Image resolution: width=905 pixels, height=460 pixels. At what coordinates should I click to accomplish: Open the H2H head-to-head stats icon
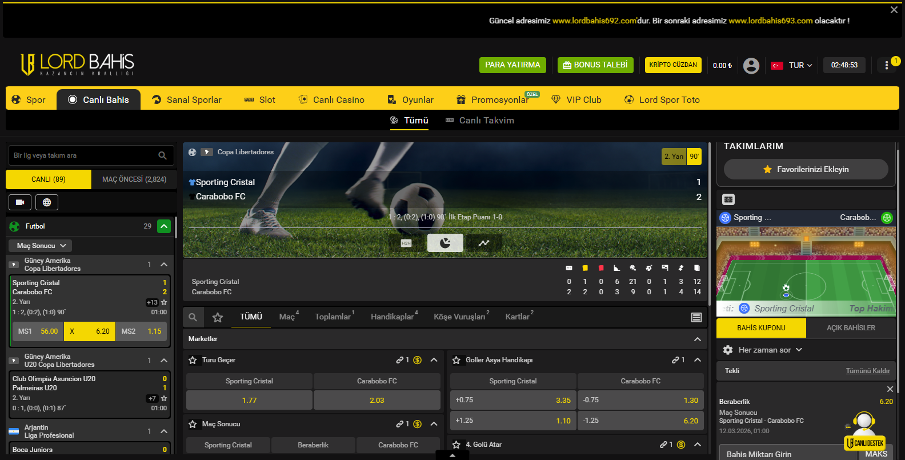(x=406, y=243)
